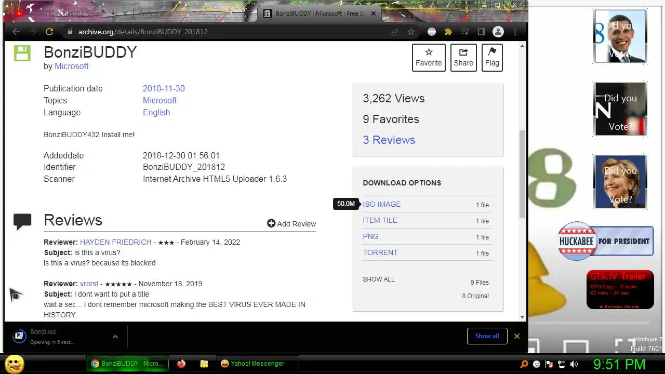Open Yahoo! Messenger from the taskbar
This screenshot has width=665, height=374.
pyautogui.click(x=257, y=364)
